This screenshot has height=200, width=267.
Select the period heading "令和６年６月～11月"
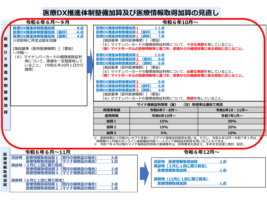48,152
